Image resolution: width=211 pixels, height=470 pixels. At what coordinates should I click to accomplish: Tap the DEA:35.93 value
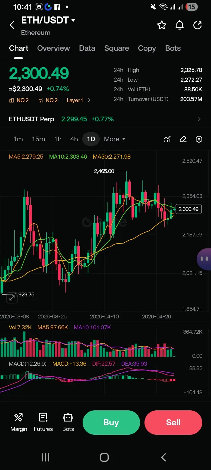tap(134, 364)
